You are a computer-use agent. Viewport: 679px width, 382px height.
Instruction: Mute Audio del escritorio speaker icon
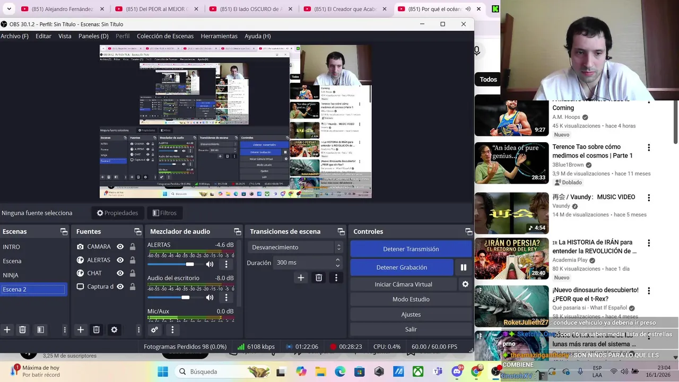[x=210, y=298]
